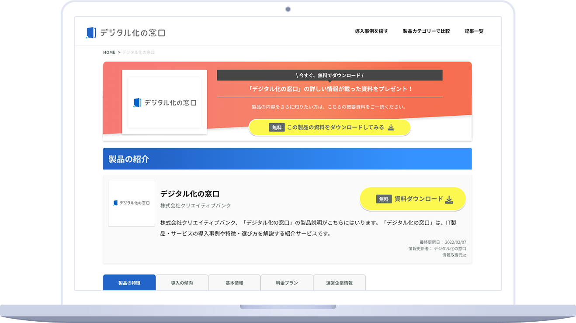
Task: Open the 基本情報 tab
Action: coord(234,282)
